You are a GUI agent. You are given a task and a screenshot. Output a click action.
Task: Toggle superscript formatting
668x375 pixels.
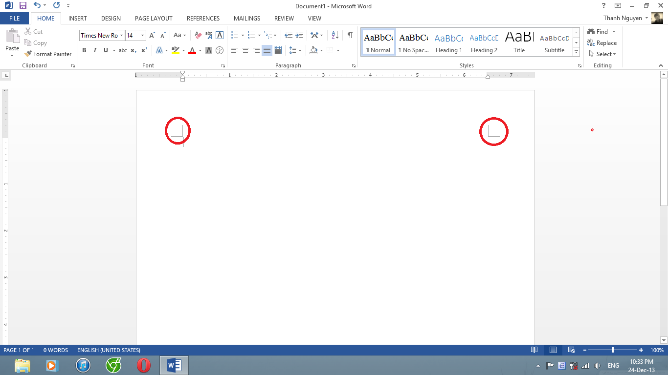[x=144, y=50]
